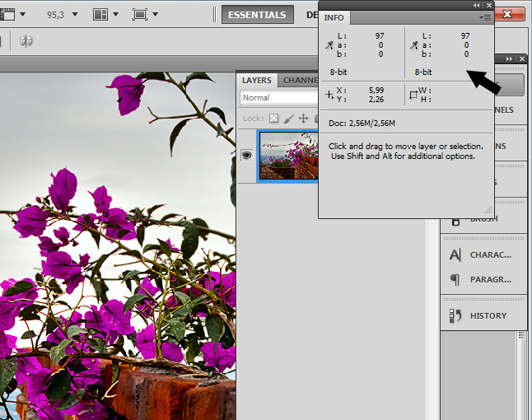
Task: Click the view extras filmstrip icon
Action: tap(7, 15)
